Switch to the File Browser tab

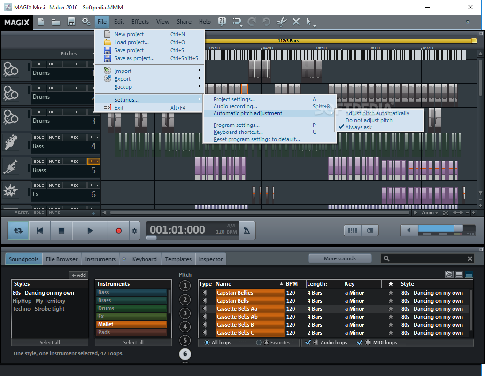click(x=62, y=259)
